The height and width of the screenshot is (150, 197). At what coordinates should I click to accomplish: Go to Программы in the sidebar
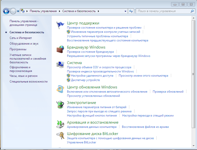click(x=18, y=49)
